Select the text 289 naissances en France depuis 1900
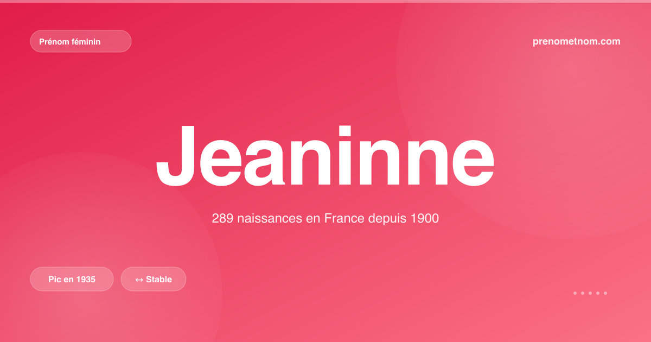Viewport: 651px width, 342px height. point(325,219)
